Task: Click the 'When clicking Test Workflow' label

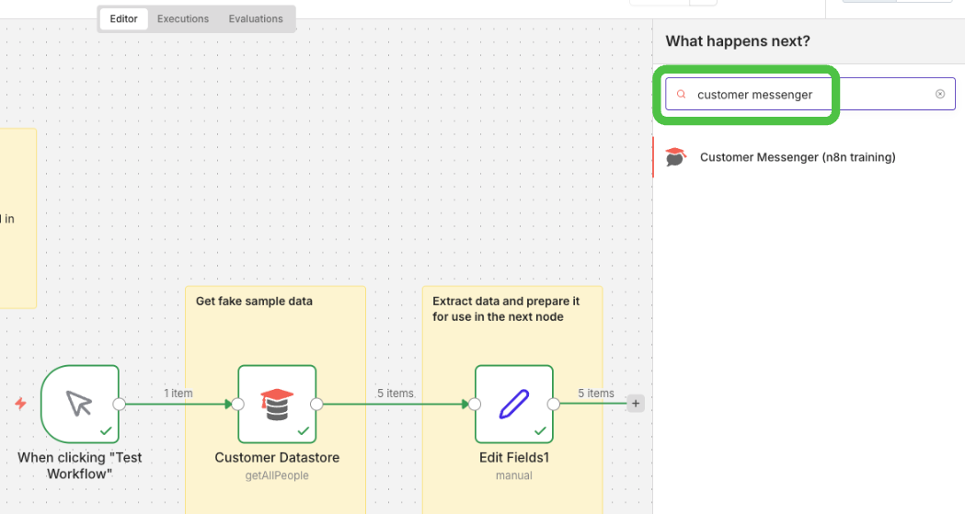Action: pos(80,465)
